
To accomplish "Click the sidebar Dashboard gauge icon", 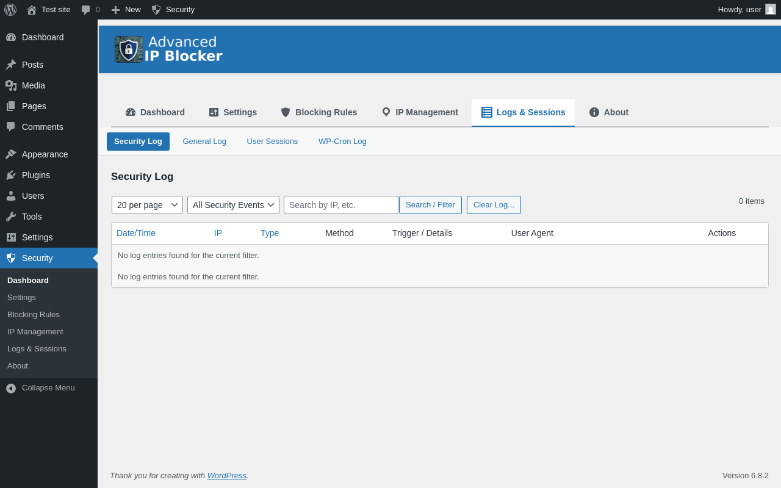I will (11, 37).
